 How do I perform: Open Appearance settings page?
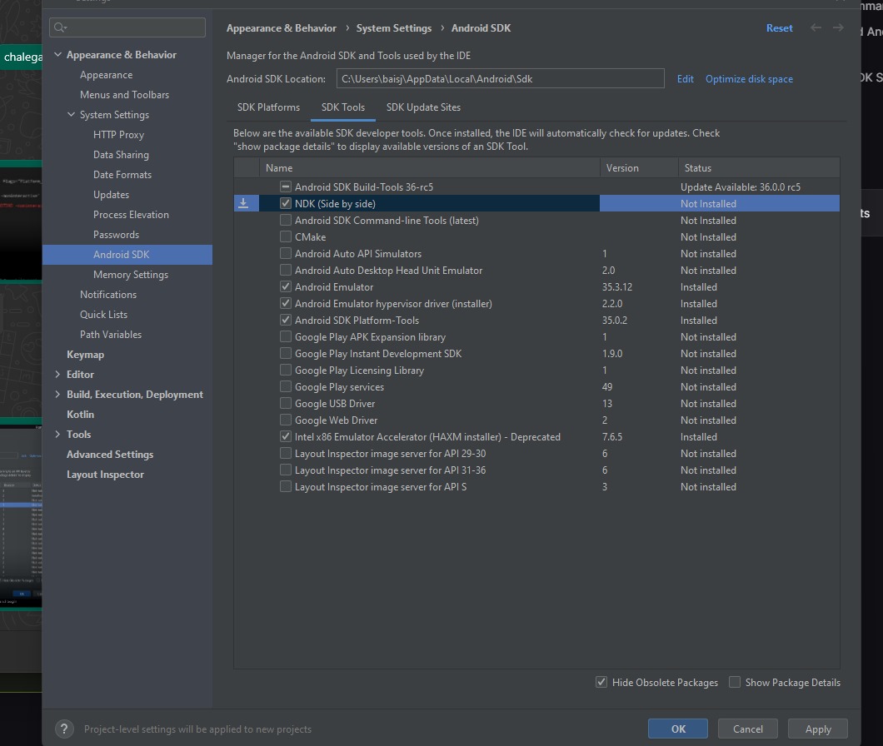[x=107, y=75]
